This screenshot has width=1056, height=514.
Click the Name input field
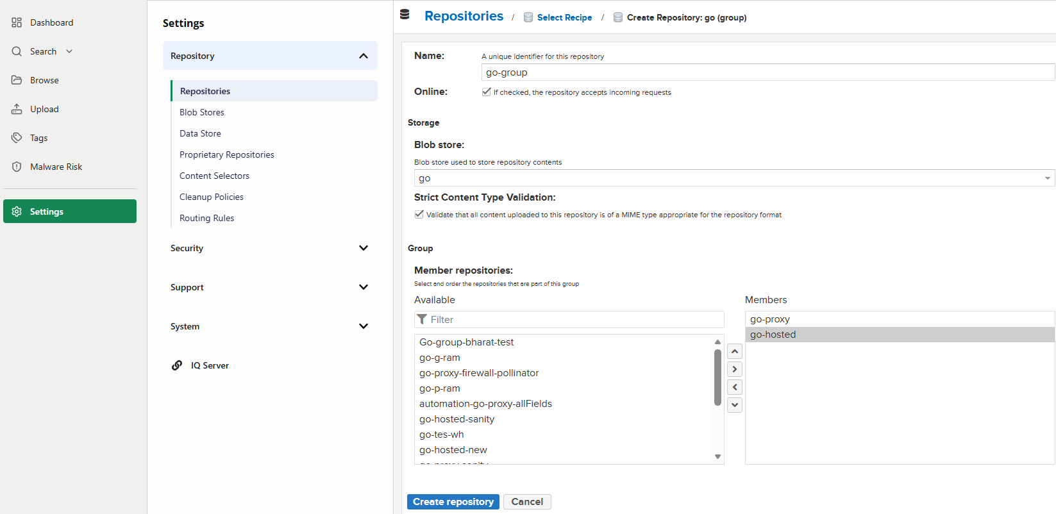coord(768,72)
